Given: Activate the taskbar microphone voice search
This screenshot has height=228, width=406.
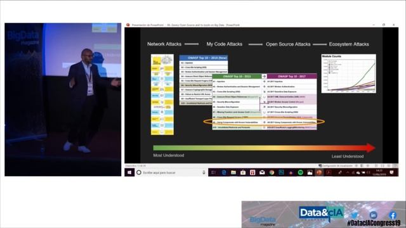Looking at the screenshot, I should 204,172.
